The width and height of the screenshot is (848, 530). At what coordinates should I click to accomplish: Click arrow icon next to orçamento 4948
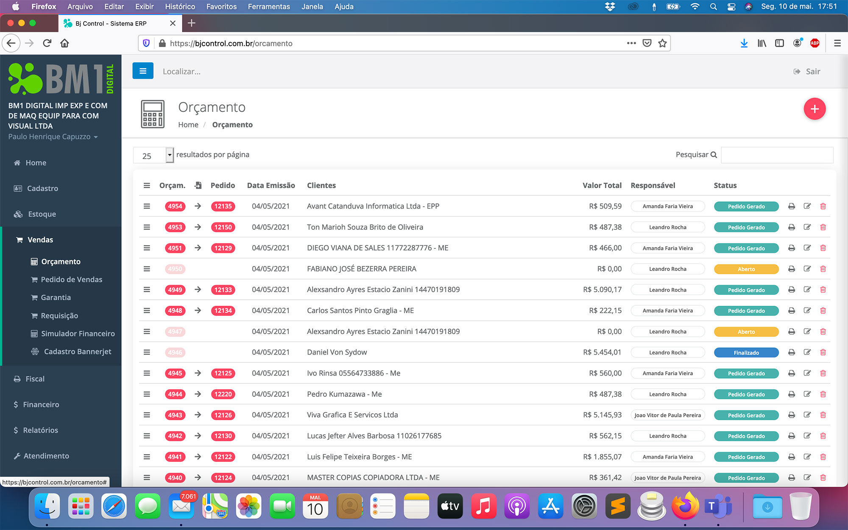(x=198, y=310)
